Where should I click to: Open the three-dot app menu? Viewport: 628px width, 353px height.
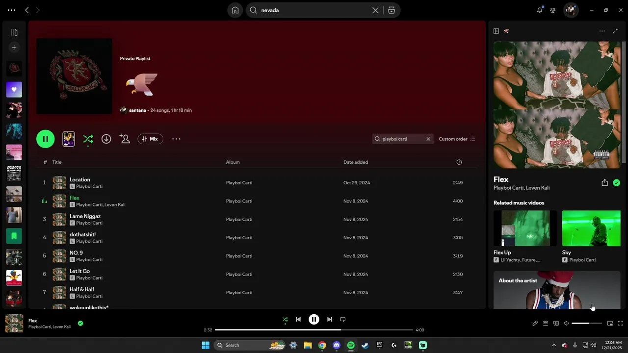click(11, 10)
